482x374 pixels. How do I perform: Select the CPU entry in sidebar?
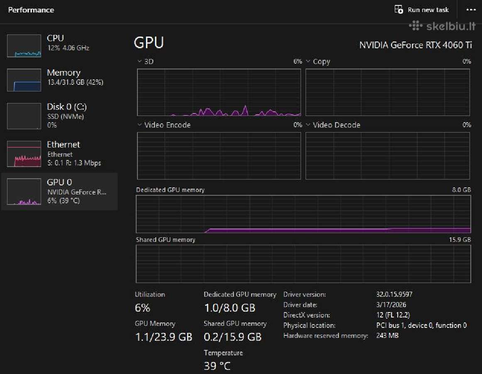(x=59, y=46)
